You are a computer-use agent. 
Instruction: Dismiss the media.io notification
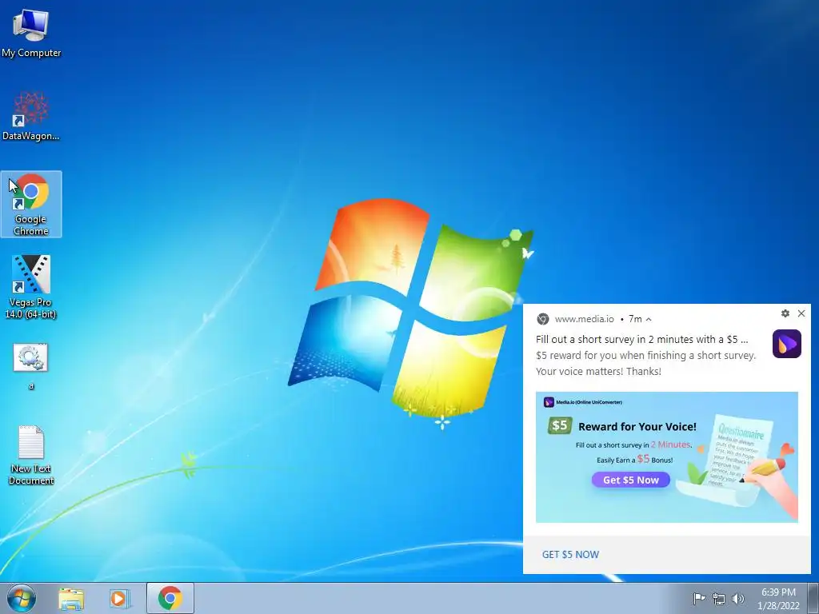(x=801, y=313)
